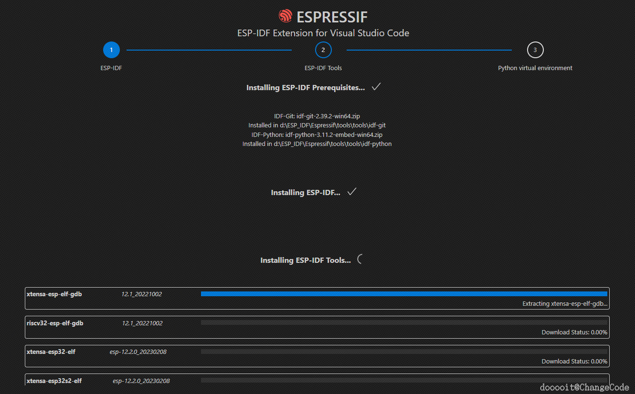Click version 12.1_20221002 of xtensa-esp-elf-gdb
Image resolution: width=635 pixels, height=394 pixels.
pos(141,294)
